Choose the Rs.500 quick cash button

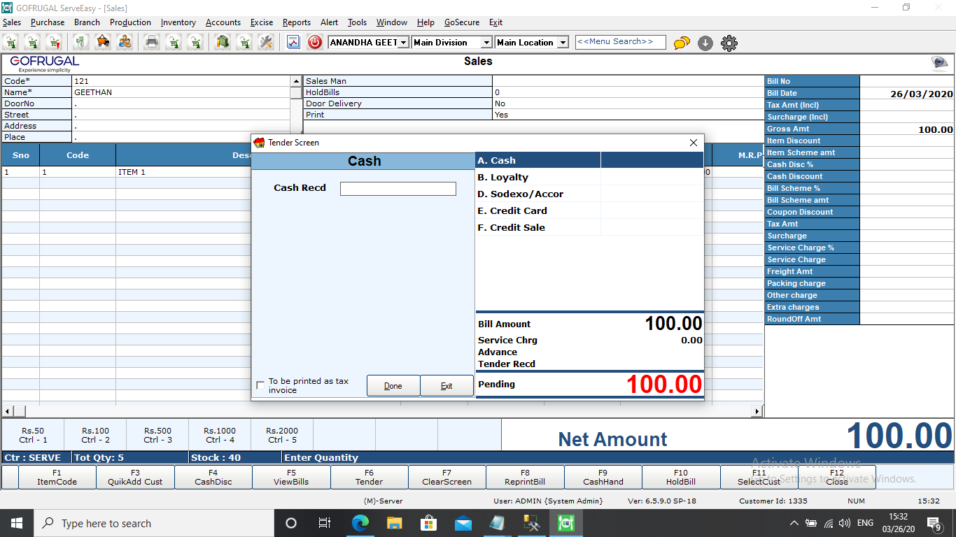click(157, 435)
